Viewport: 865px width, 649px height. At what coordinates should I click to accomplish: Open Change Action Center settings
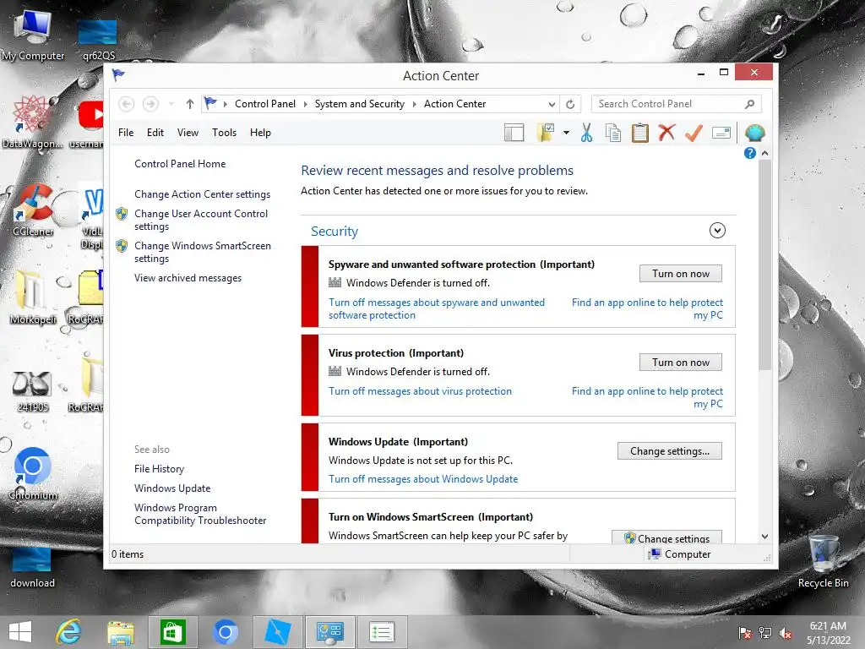(202, 194)
